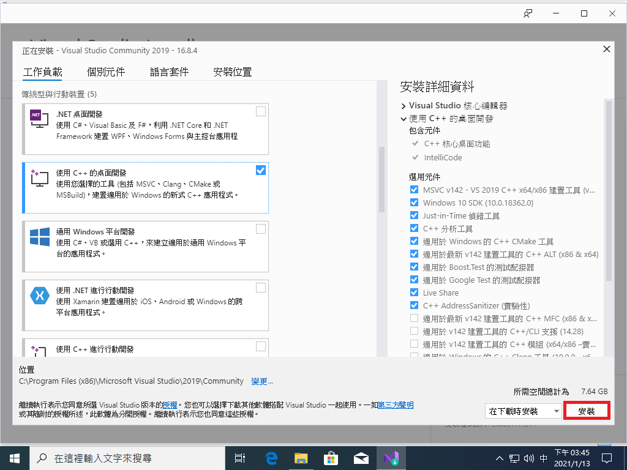Uncheck the Live Share optional component
The image size is (627, 470).
pos(415,293)
